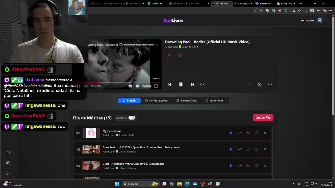Screen dimensions: 335x188
Task: Click sidebar logout icon
Action: click(x=8, y=173)
